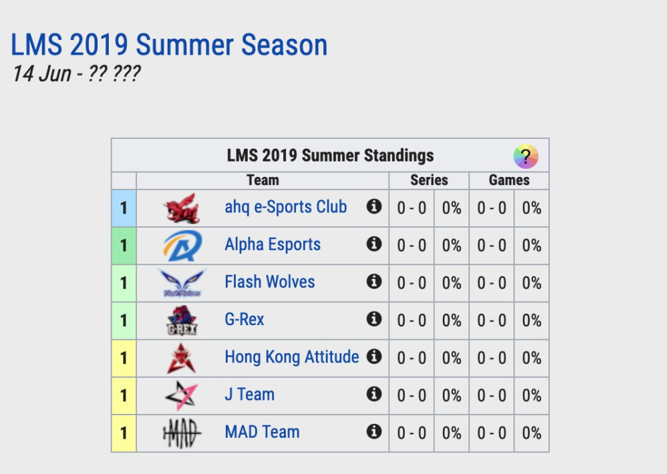Click the Series column header

tap(429, 180)
